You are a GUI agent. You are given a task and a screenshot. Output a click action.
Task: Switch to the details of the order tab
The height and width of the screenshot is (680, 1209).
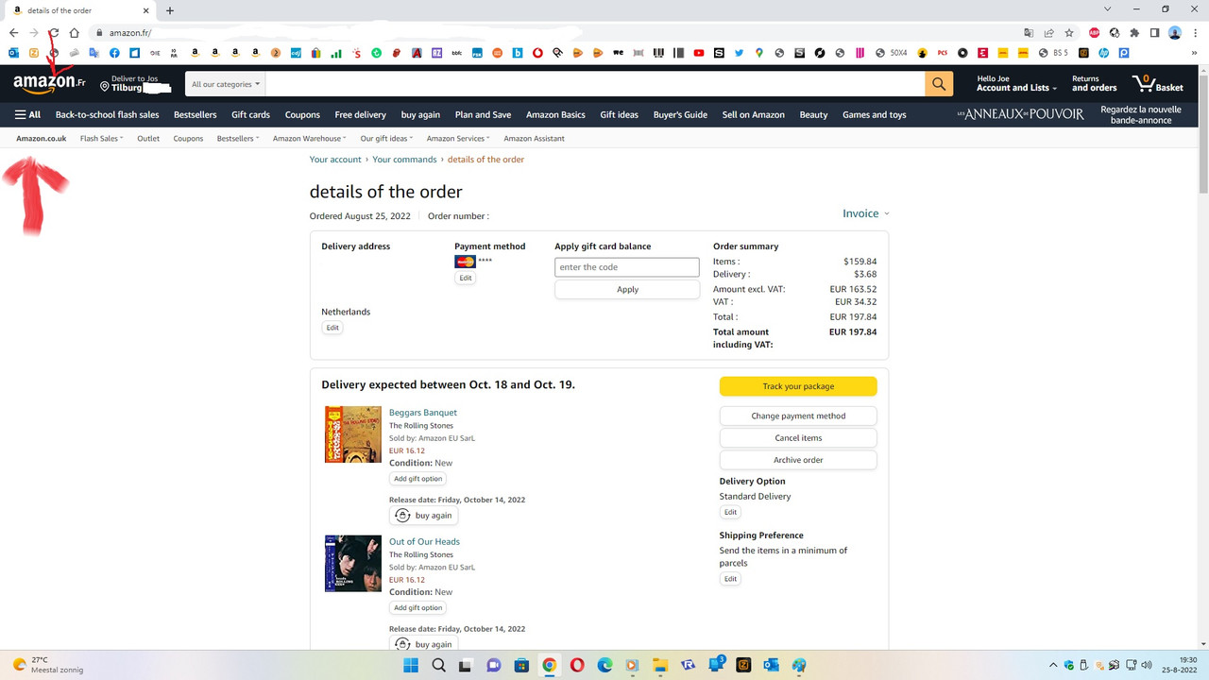78,10
